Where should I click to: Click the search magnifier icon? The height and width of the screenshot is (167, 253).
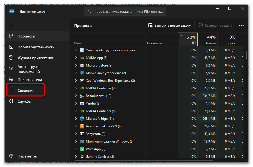(x=89, y=11)
